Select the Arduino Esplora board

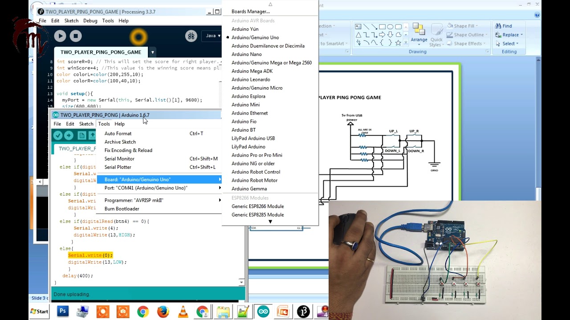[x=270, y=96]
